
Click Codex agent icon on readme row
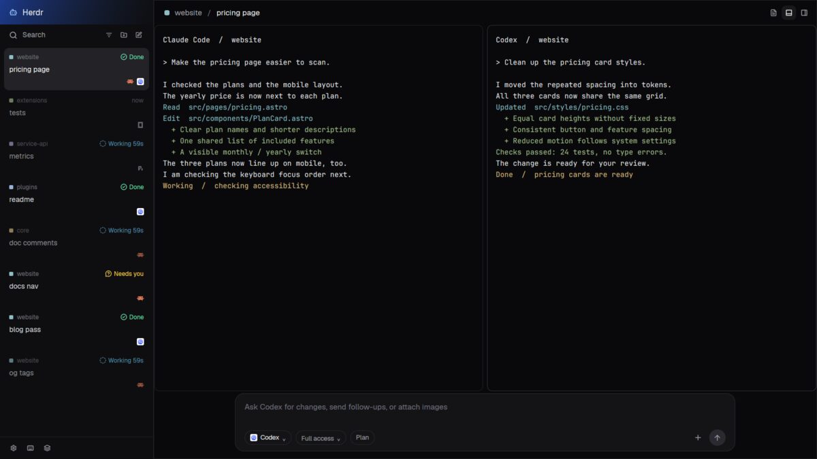coord(140,211)
